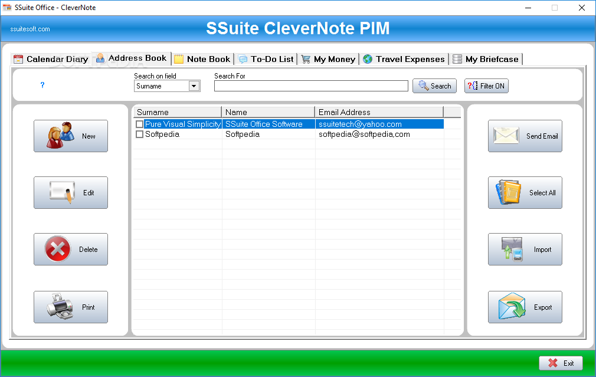Viewport: 596px width, 377px height.
Task: Minimize the CleverNote window
Action: (x=528, y=8)
